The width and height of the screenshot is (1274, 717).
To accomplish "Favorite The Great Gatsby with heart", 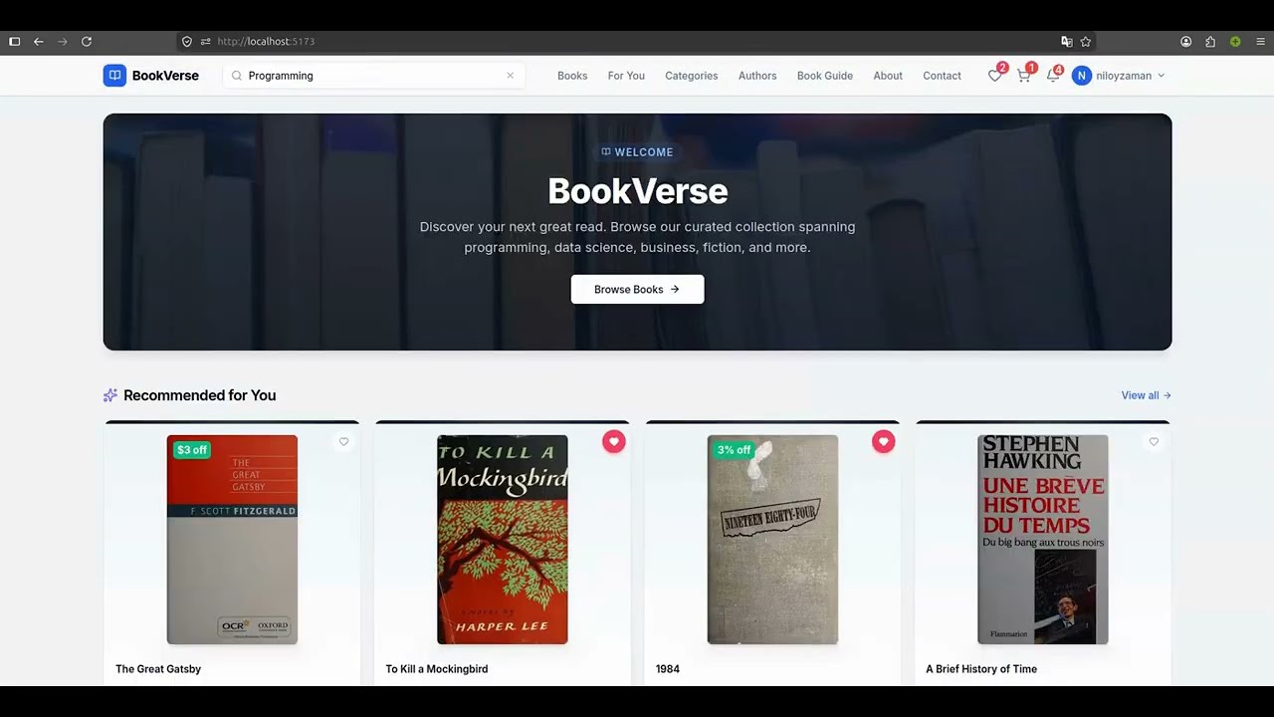I will 343,442.
